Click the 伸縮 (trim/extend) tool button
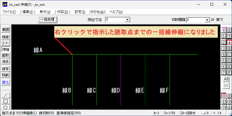 6,49
